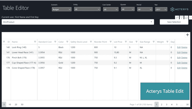This screenshot has height=109, width=192.
Task: Click the Save Selection button
Action: point(174,22)
